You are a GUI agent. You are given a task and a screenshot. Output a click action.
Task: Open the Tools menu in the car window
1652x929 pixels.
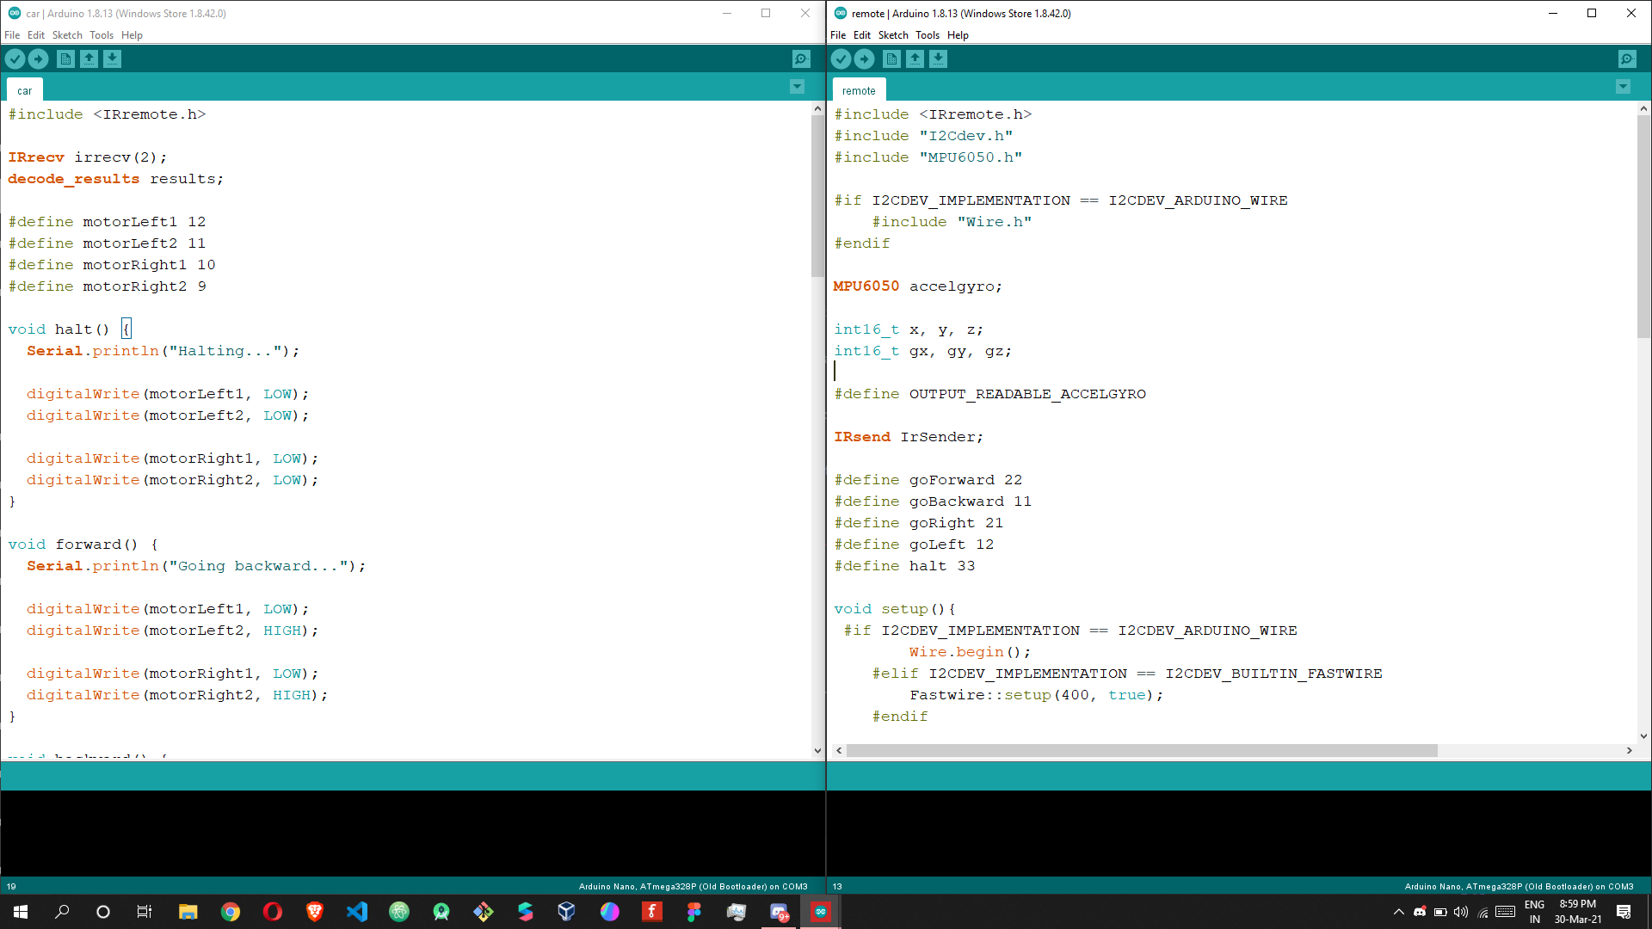click(x=102, y=35)
